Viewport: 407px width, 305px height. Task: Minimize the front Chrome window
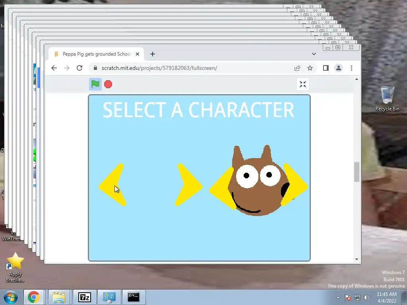coord(328,48)
